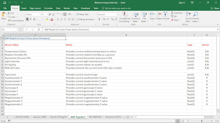Click the Sign in link
This screenshot has width=220, height=123.
182,3
